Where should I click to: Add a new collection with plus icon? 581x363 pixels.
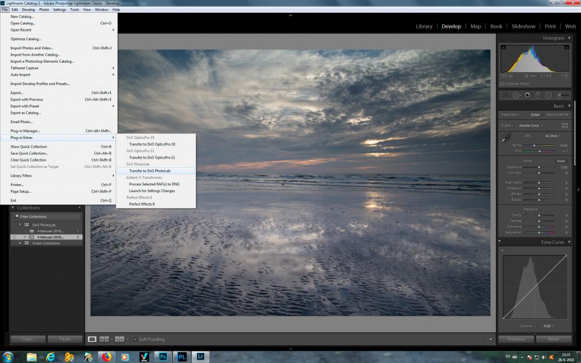tap(79, 208)
